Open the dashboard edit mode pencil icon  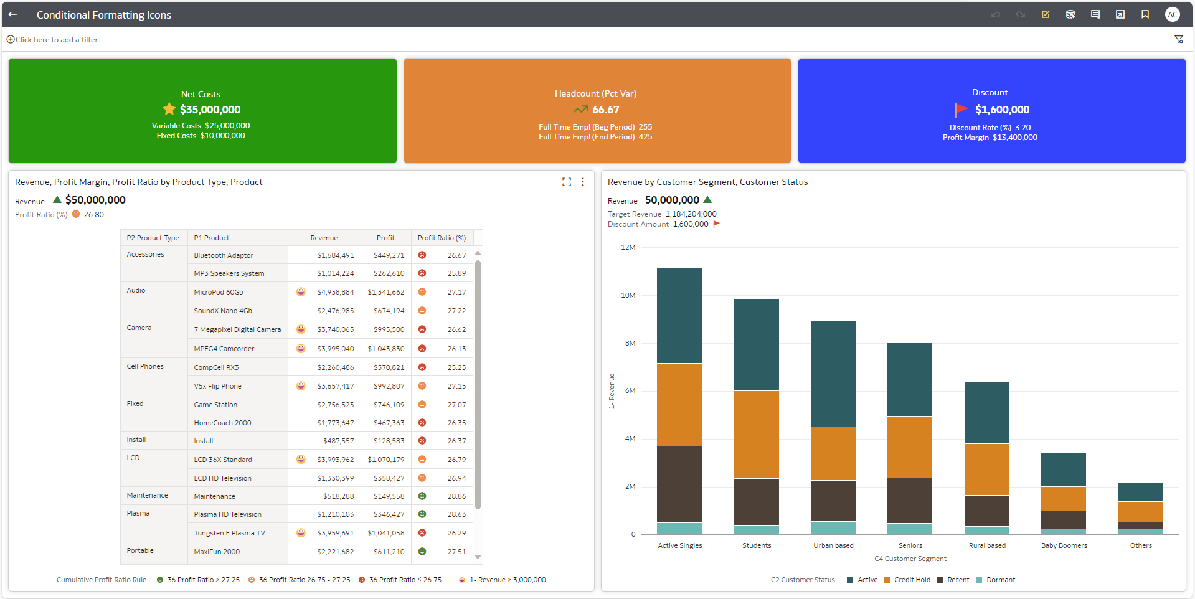pos(1046,14)
